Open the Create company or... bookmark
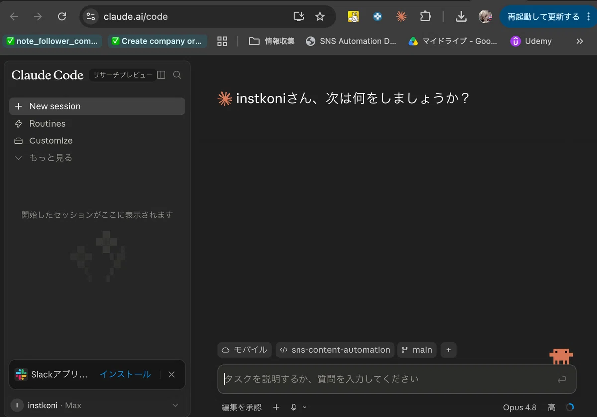This screenshot has height=417, width=597. [x=158, y=41]
